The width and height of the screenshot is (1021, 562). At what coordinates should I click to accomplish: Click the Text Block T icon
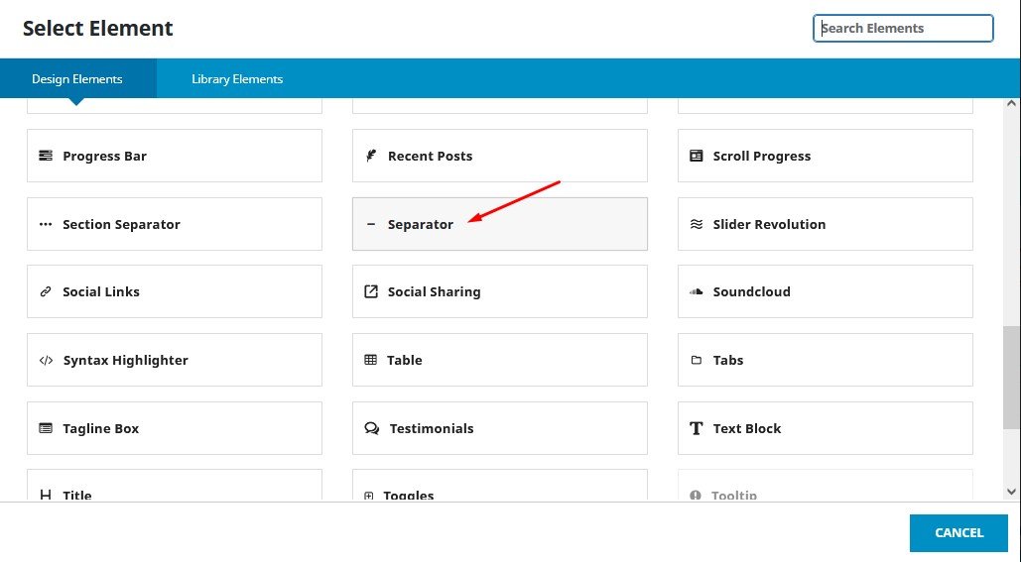(696, 429)
